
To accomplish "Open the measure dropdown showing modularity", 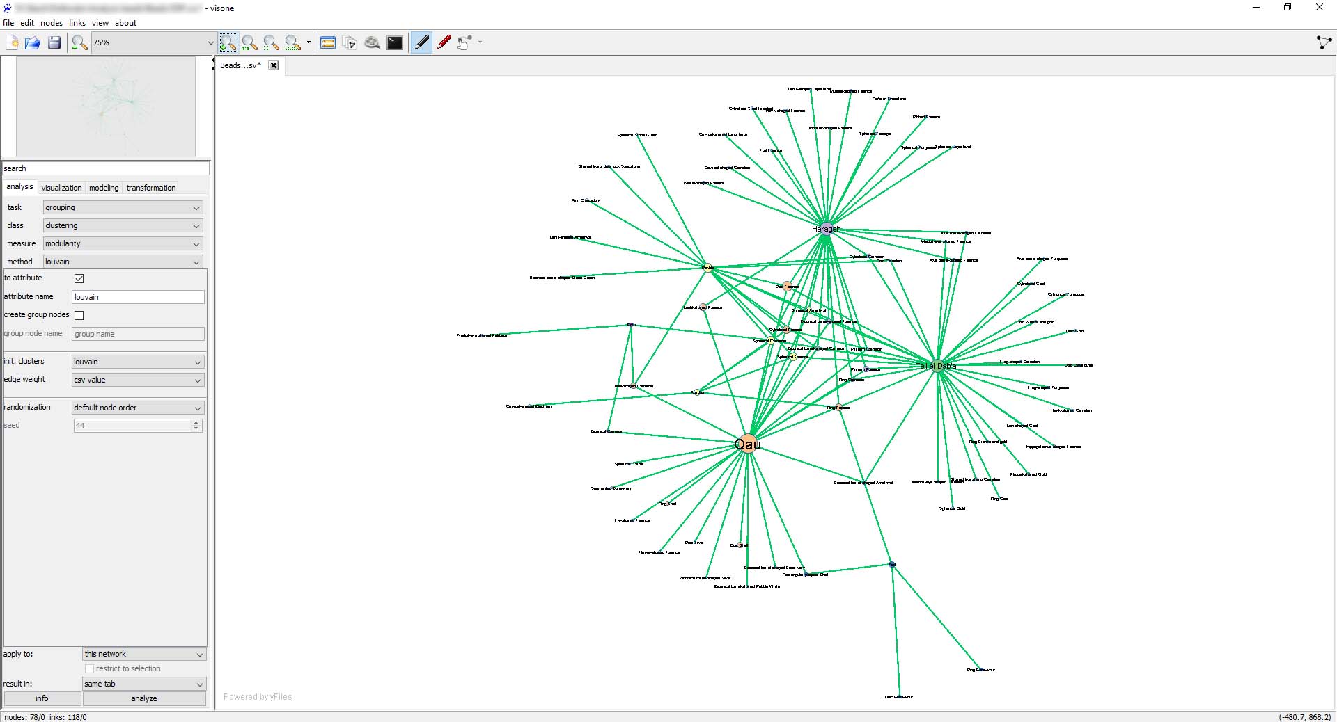I will pos(123,243).
